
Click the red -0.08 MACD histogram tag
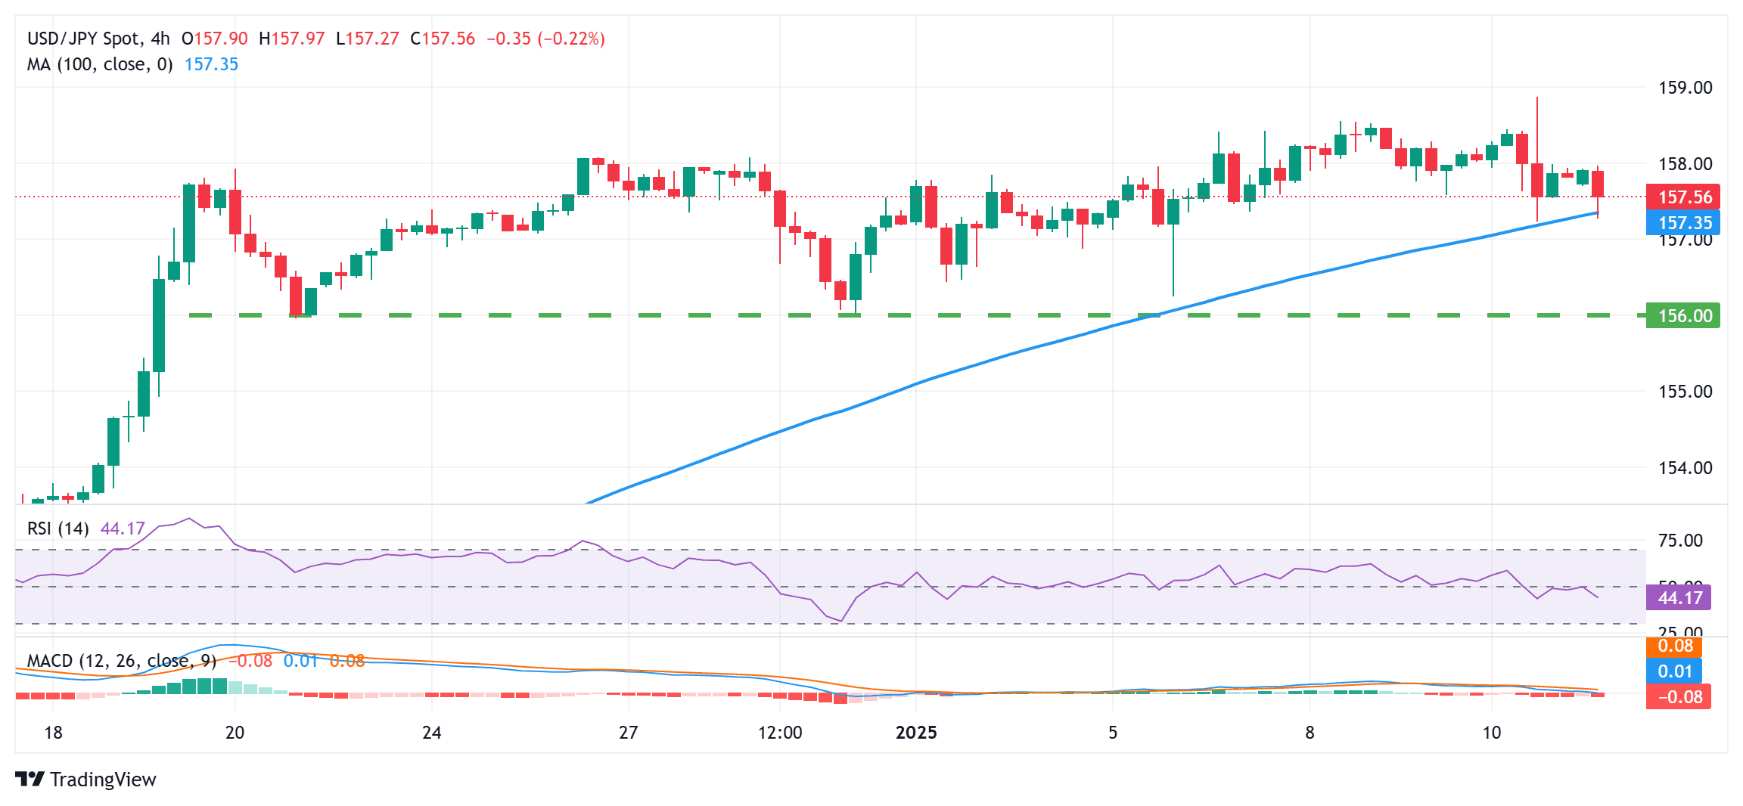(x=1679, y=697)
